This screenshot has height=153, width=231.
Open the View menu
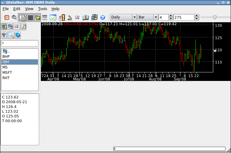pyautogui.click(x=29, y=9)
